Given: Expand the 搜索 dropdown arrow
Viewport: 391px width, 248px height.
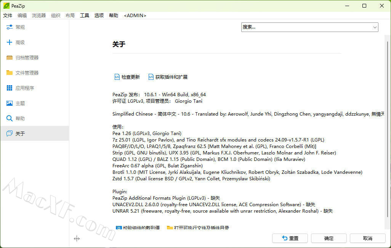Looking at the screenshot, I should click(375, 27).
